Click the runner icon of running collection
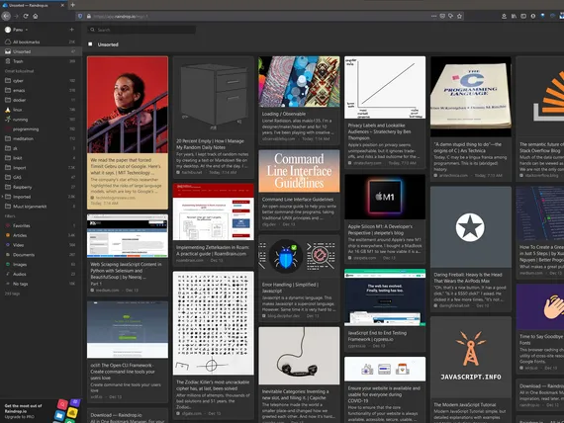Viewport: 564px width, 423px height. (8, 119)
